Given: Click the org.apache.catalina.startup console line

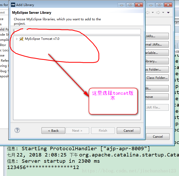Looking at the screenshot, I should (93, 155).
